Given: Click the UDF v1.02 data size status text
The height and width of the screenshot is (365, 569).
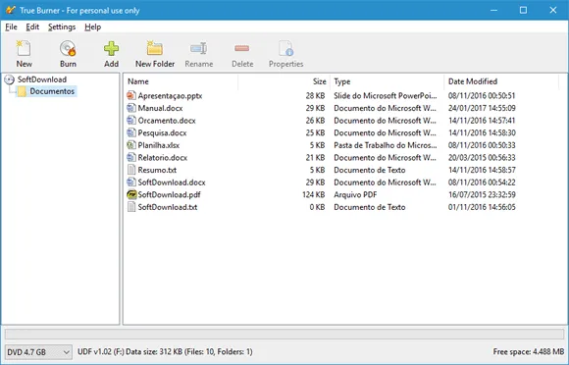Looking at the screenshot, I should pos(165,351).
